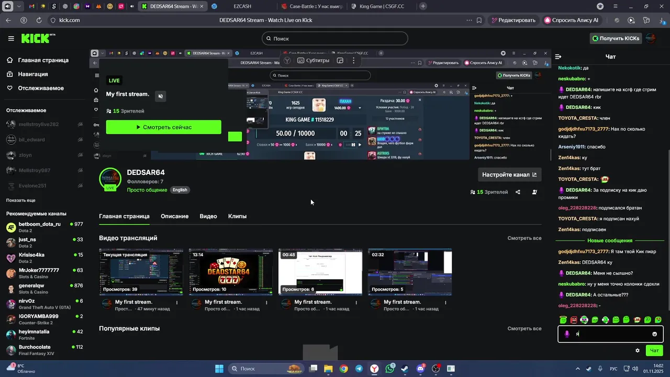Select the Главная страница channel tab
This screenshot has height=377, width=670.
[124, 216]
